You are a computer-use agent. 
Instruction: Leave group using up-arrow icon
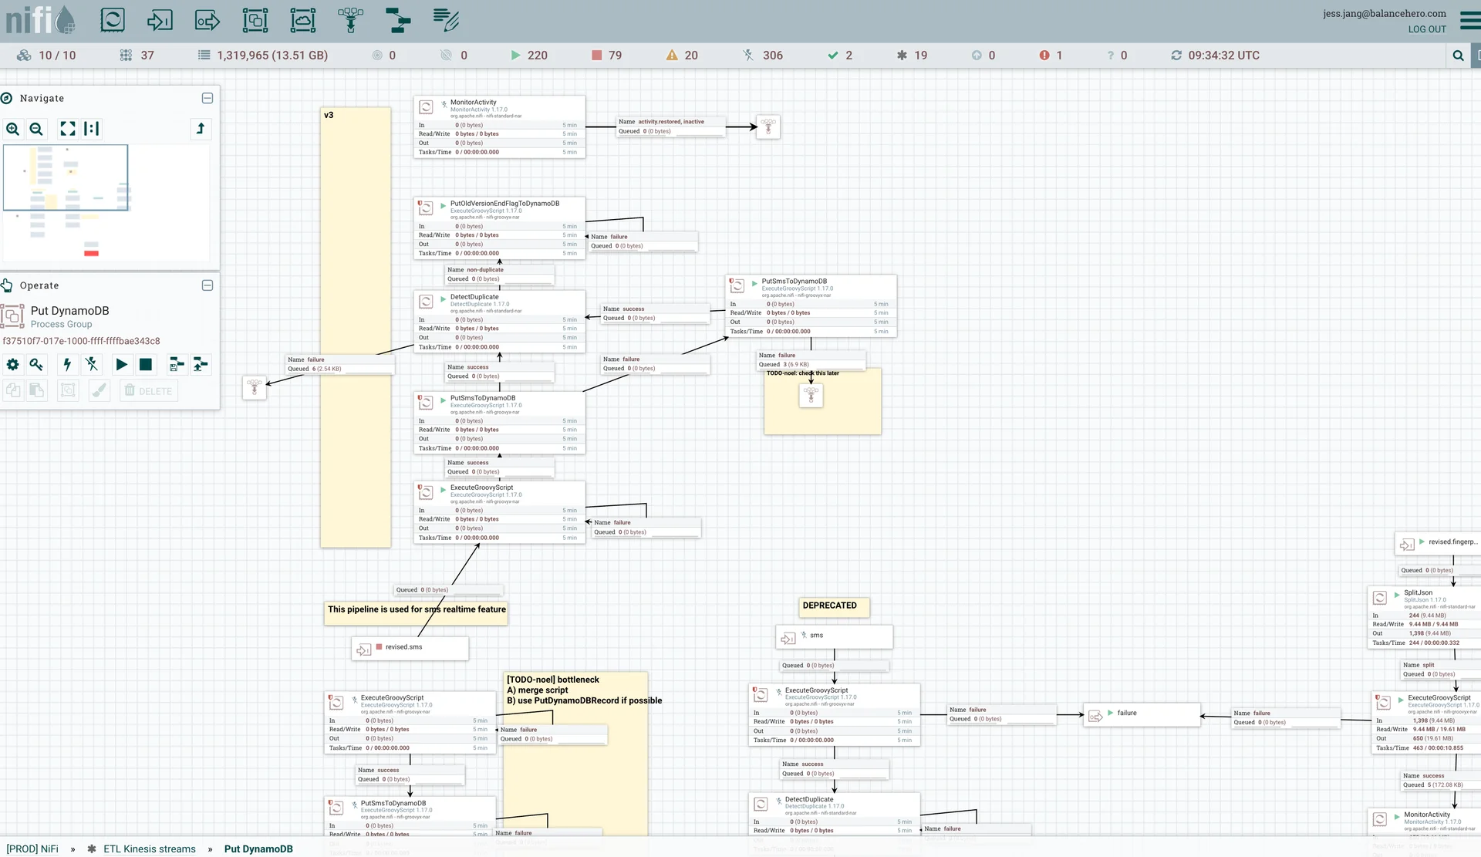tap(201, 129)
